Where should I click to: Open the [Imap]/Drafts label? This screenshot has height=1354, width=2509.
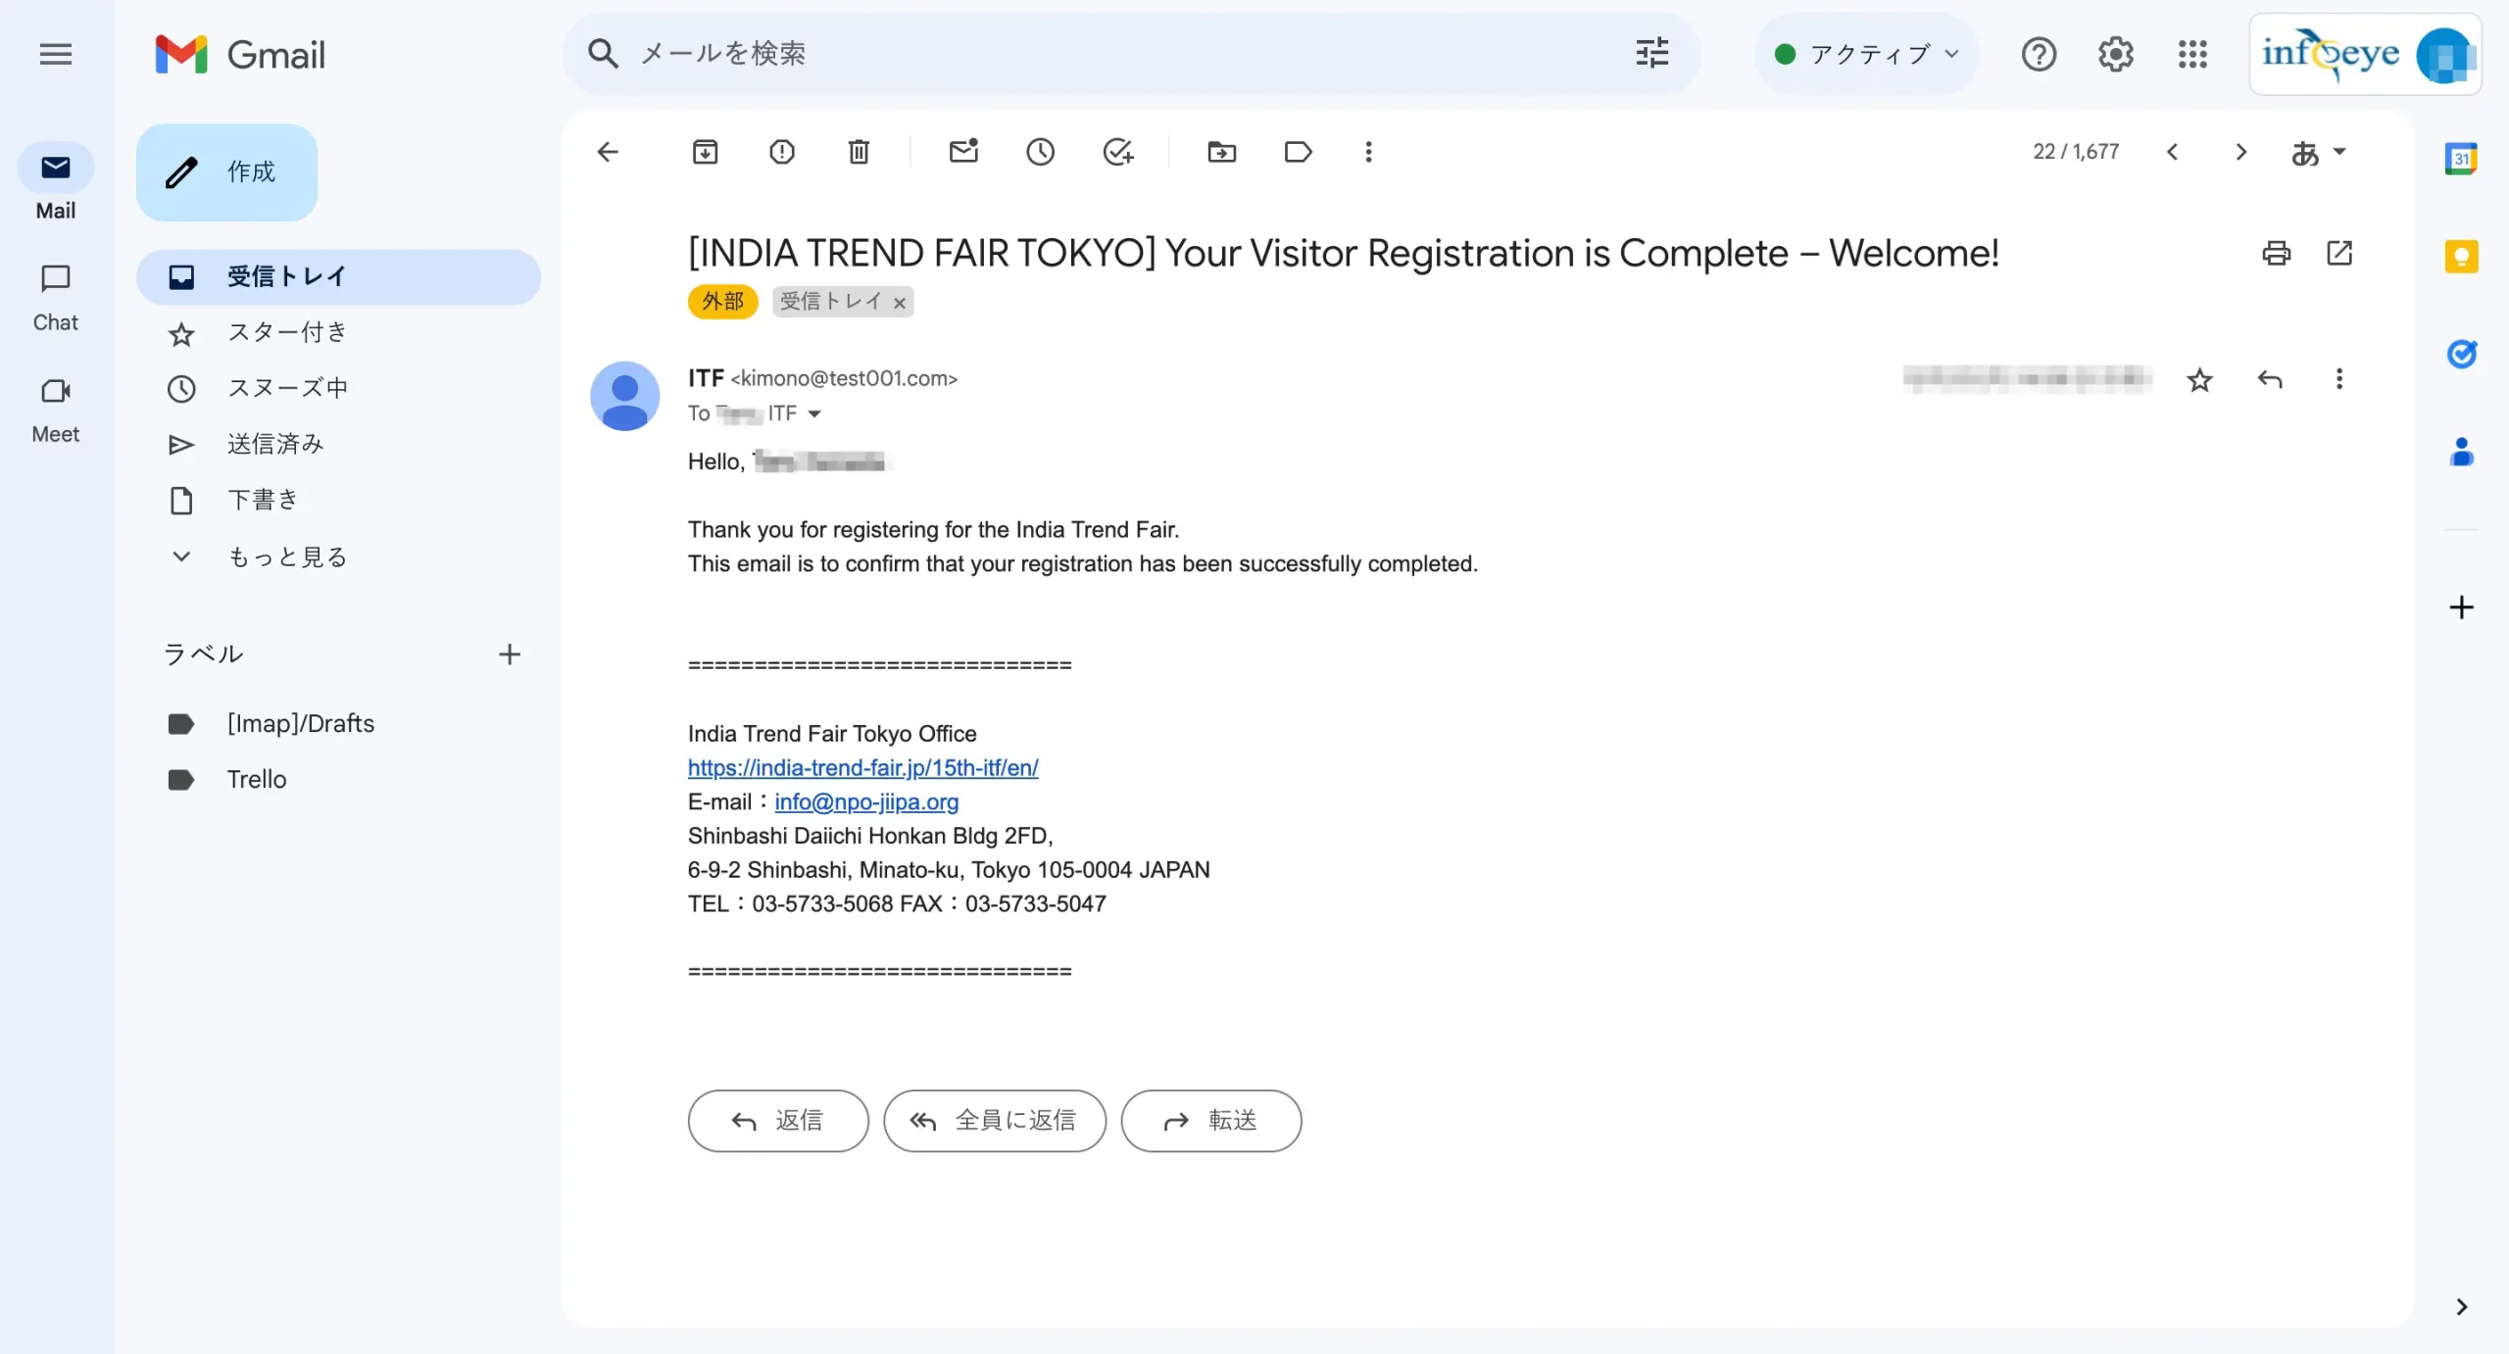(x=339, y=723)
